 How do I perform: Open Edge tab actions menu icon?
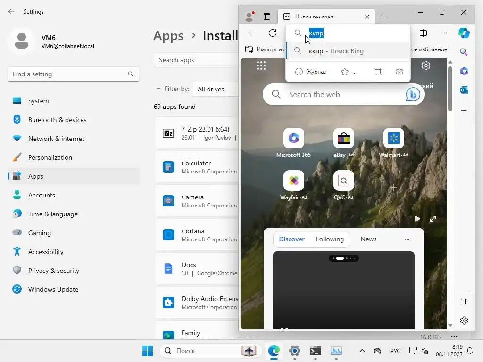[267, 16]
